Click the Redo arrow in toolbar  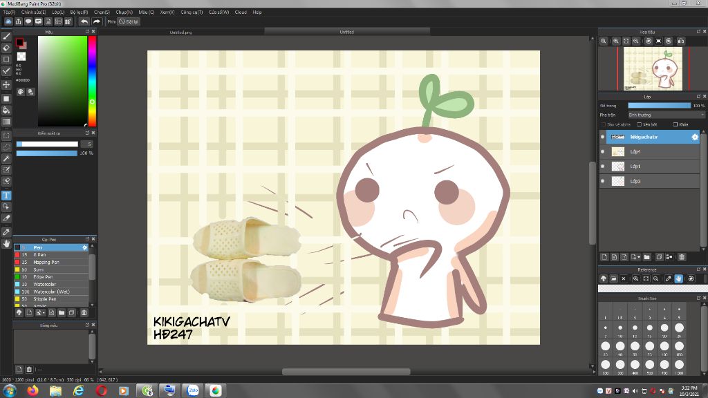point(97,21)
